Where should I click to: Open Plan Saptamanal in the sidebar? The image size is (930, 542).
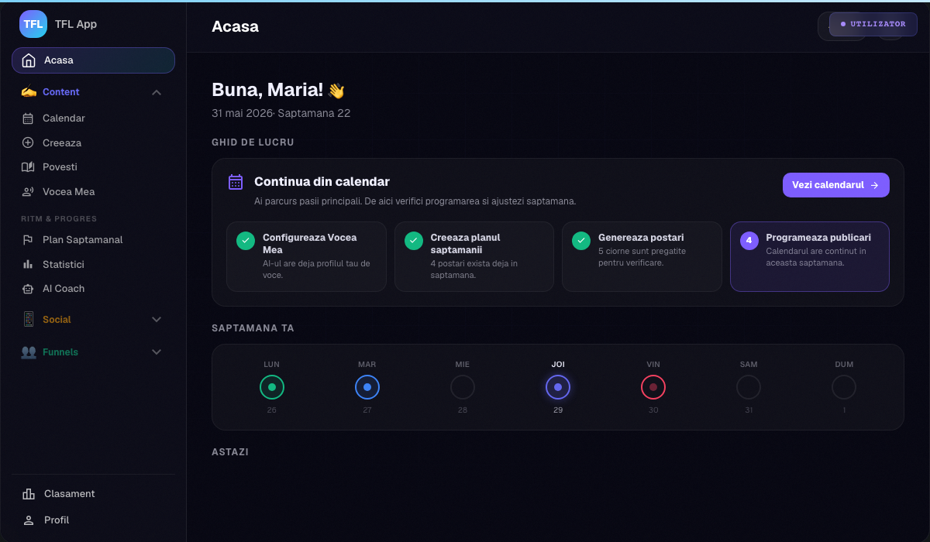pyautogui.click(x=93, y=240)
